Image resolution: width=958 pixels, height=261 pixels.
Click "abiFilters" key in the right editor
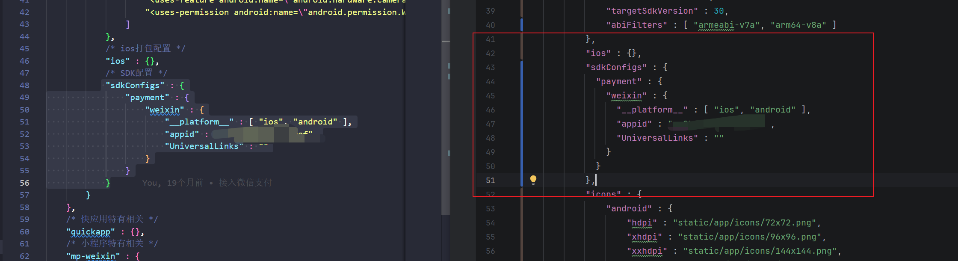click(x=637, y=25)
